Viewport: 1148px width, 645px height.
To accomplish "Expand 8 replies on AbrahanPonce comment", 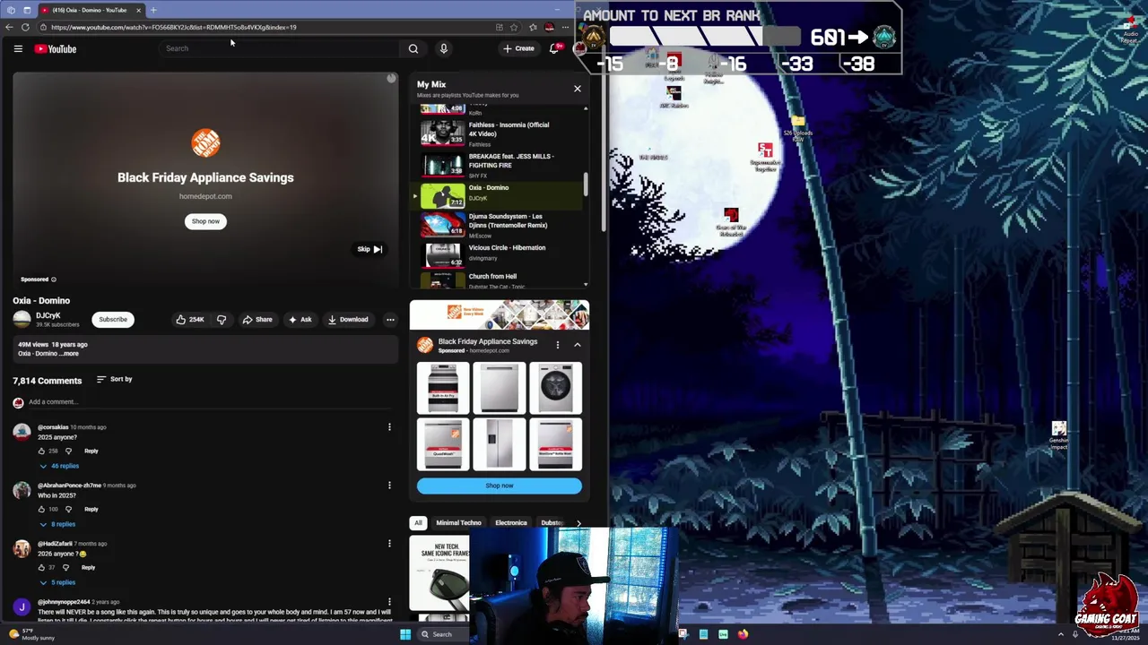I will 57,524.
